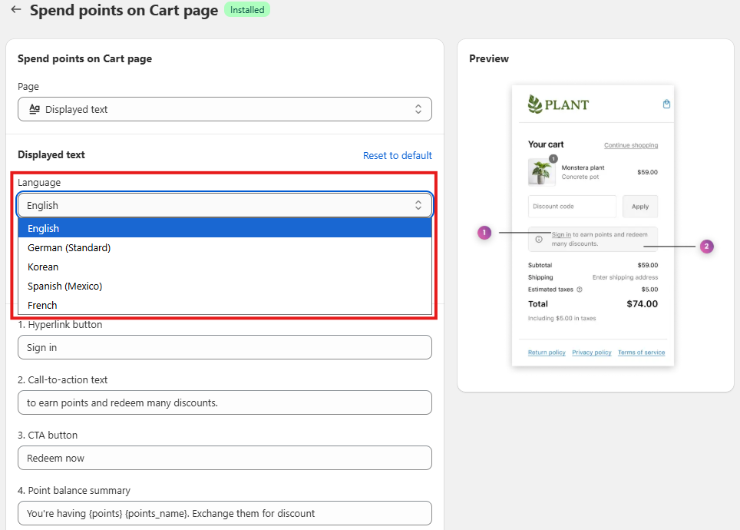Click the cart bag icon in preview
This screenshot has width=740, height=530.
tap(666, 104)
